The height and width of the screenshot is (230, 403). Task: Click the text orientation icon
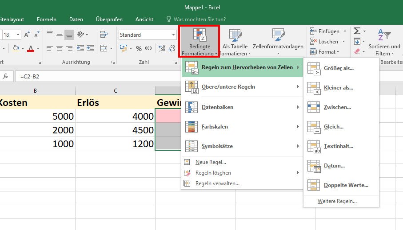pos(80,35)
